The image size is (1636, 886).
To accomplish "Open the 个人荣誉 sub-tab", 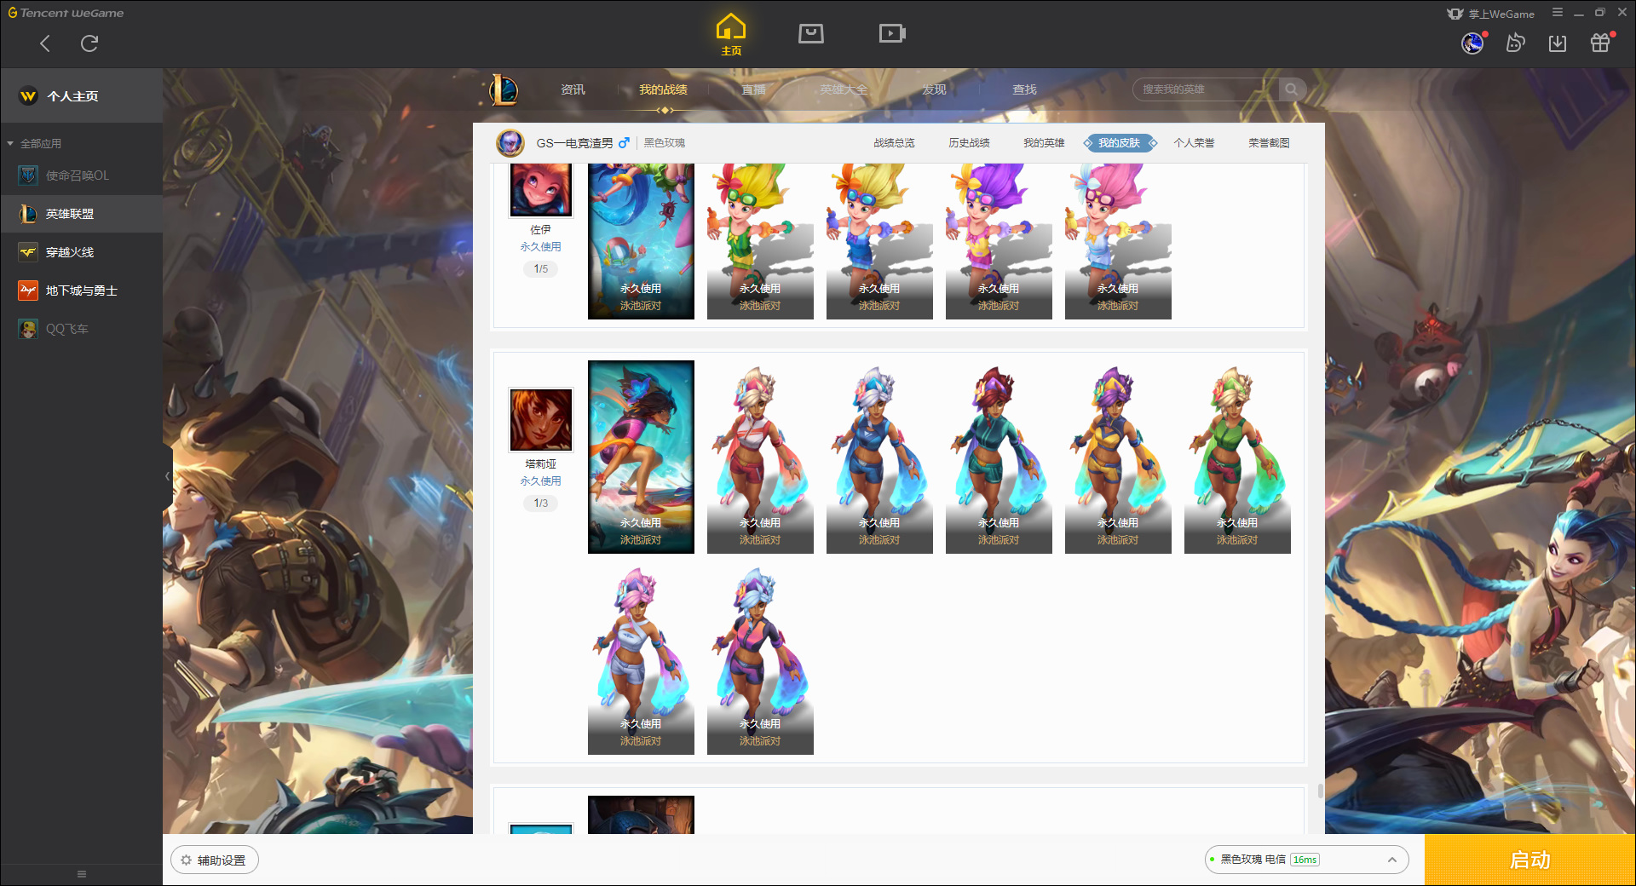I will [1194, 143].
